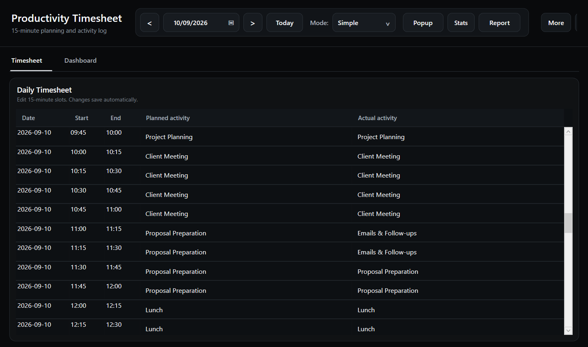The width and height of the screenshot is (588, 347).
Task: Open the calendar picker icon in the date field
Action: click(231, 23)
